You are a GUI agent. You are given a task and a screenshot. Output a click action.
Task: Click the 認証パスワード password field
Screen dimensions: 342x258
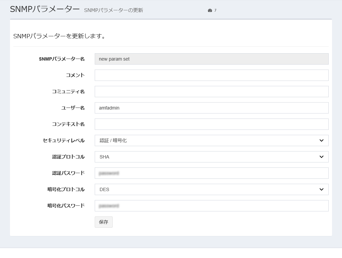(211, 173)
